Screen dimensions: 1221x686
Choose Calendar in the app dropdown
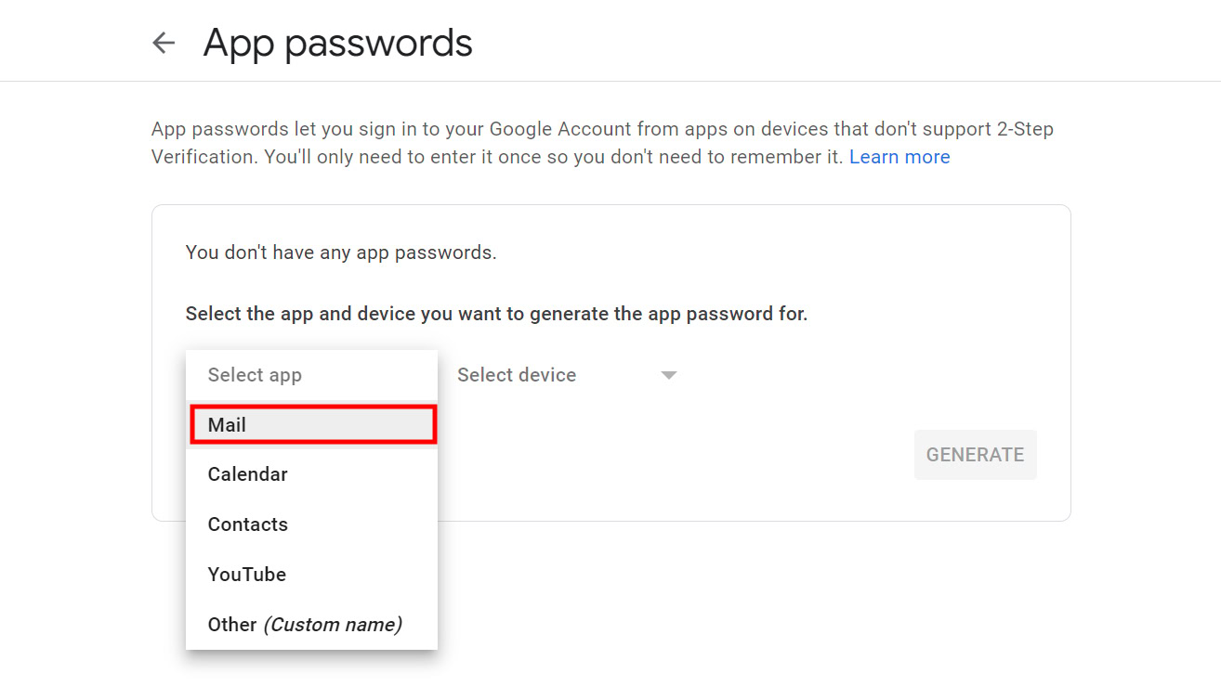point(248,474)
